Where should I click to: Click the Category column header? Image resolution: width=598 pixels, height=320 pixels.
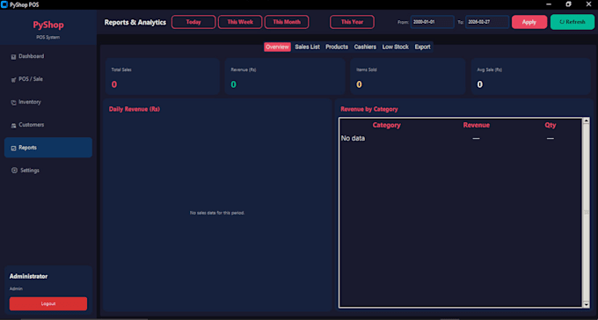(x=386, y=125)
